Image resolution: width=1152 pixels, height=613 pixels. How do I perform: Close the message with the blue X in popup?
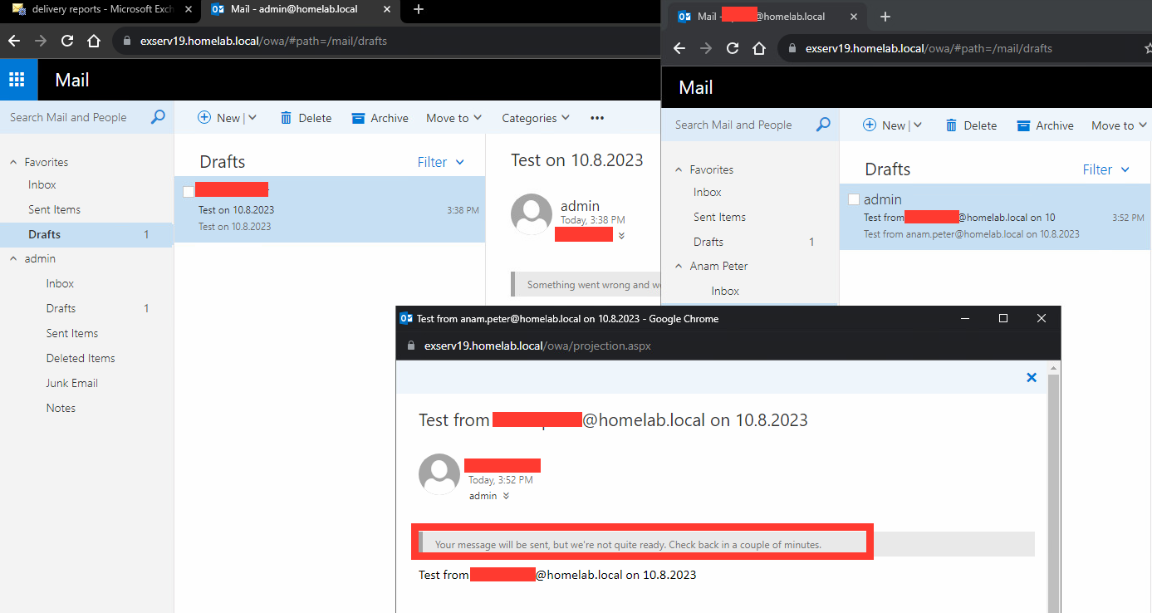tap(1032, 377)
